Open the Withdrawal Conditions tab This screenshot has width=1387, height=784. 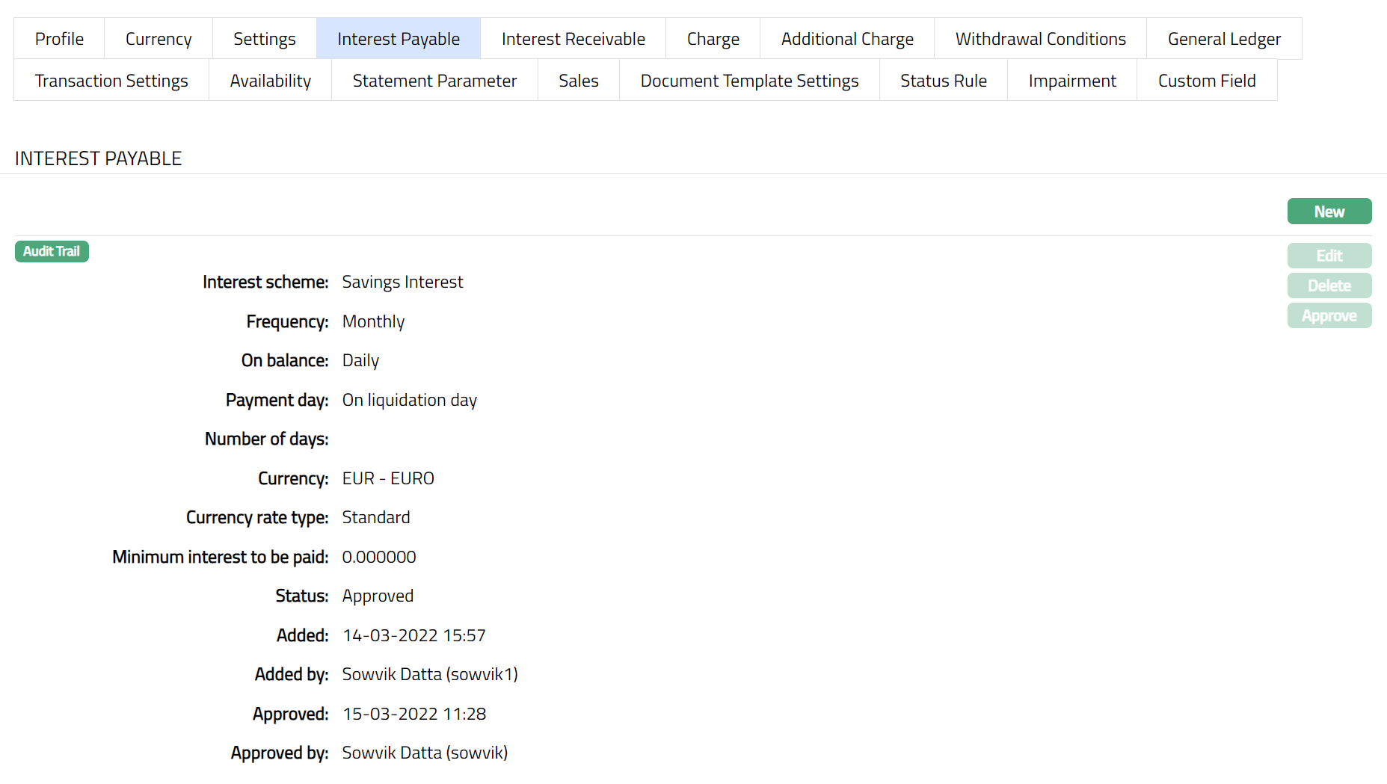[x=1040, y=39]
